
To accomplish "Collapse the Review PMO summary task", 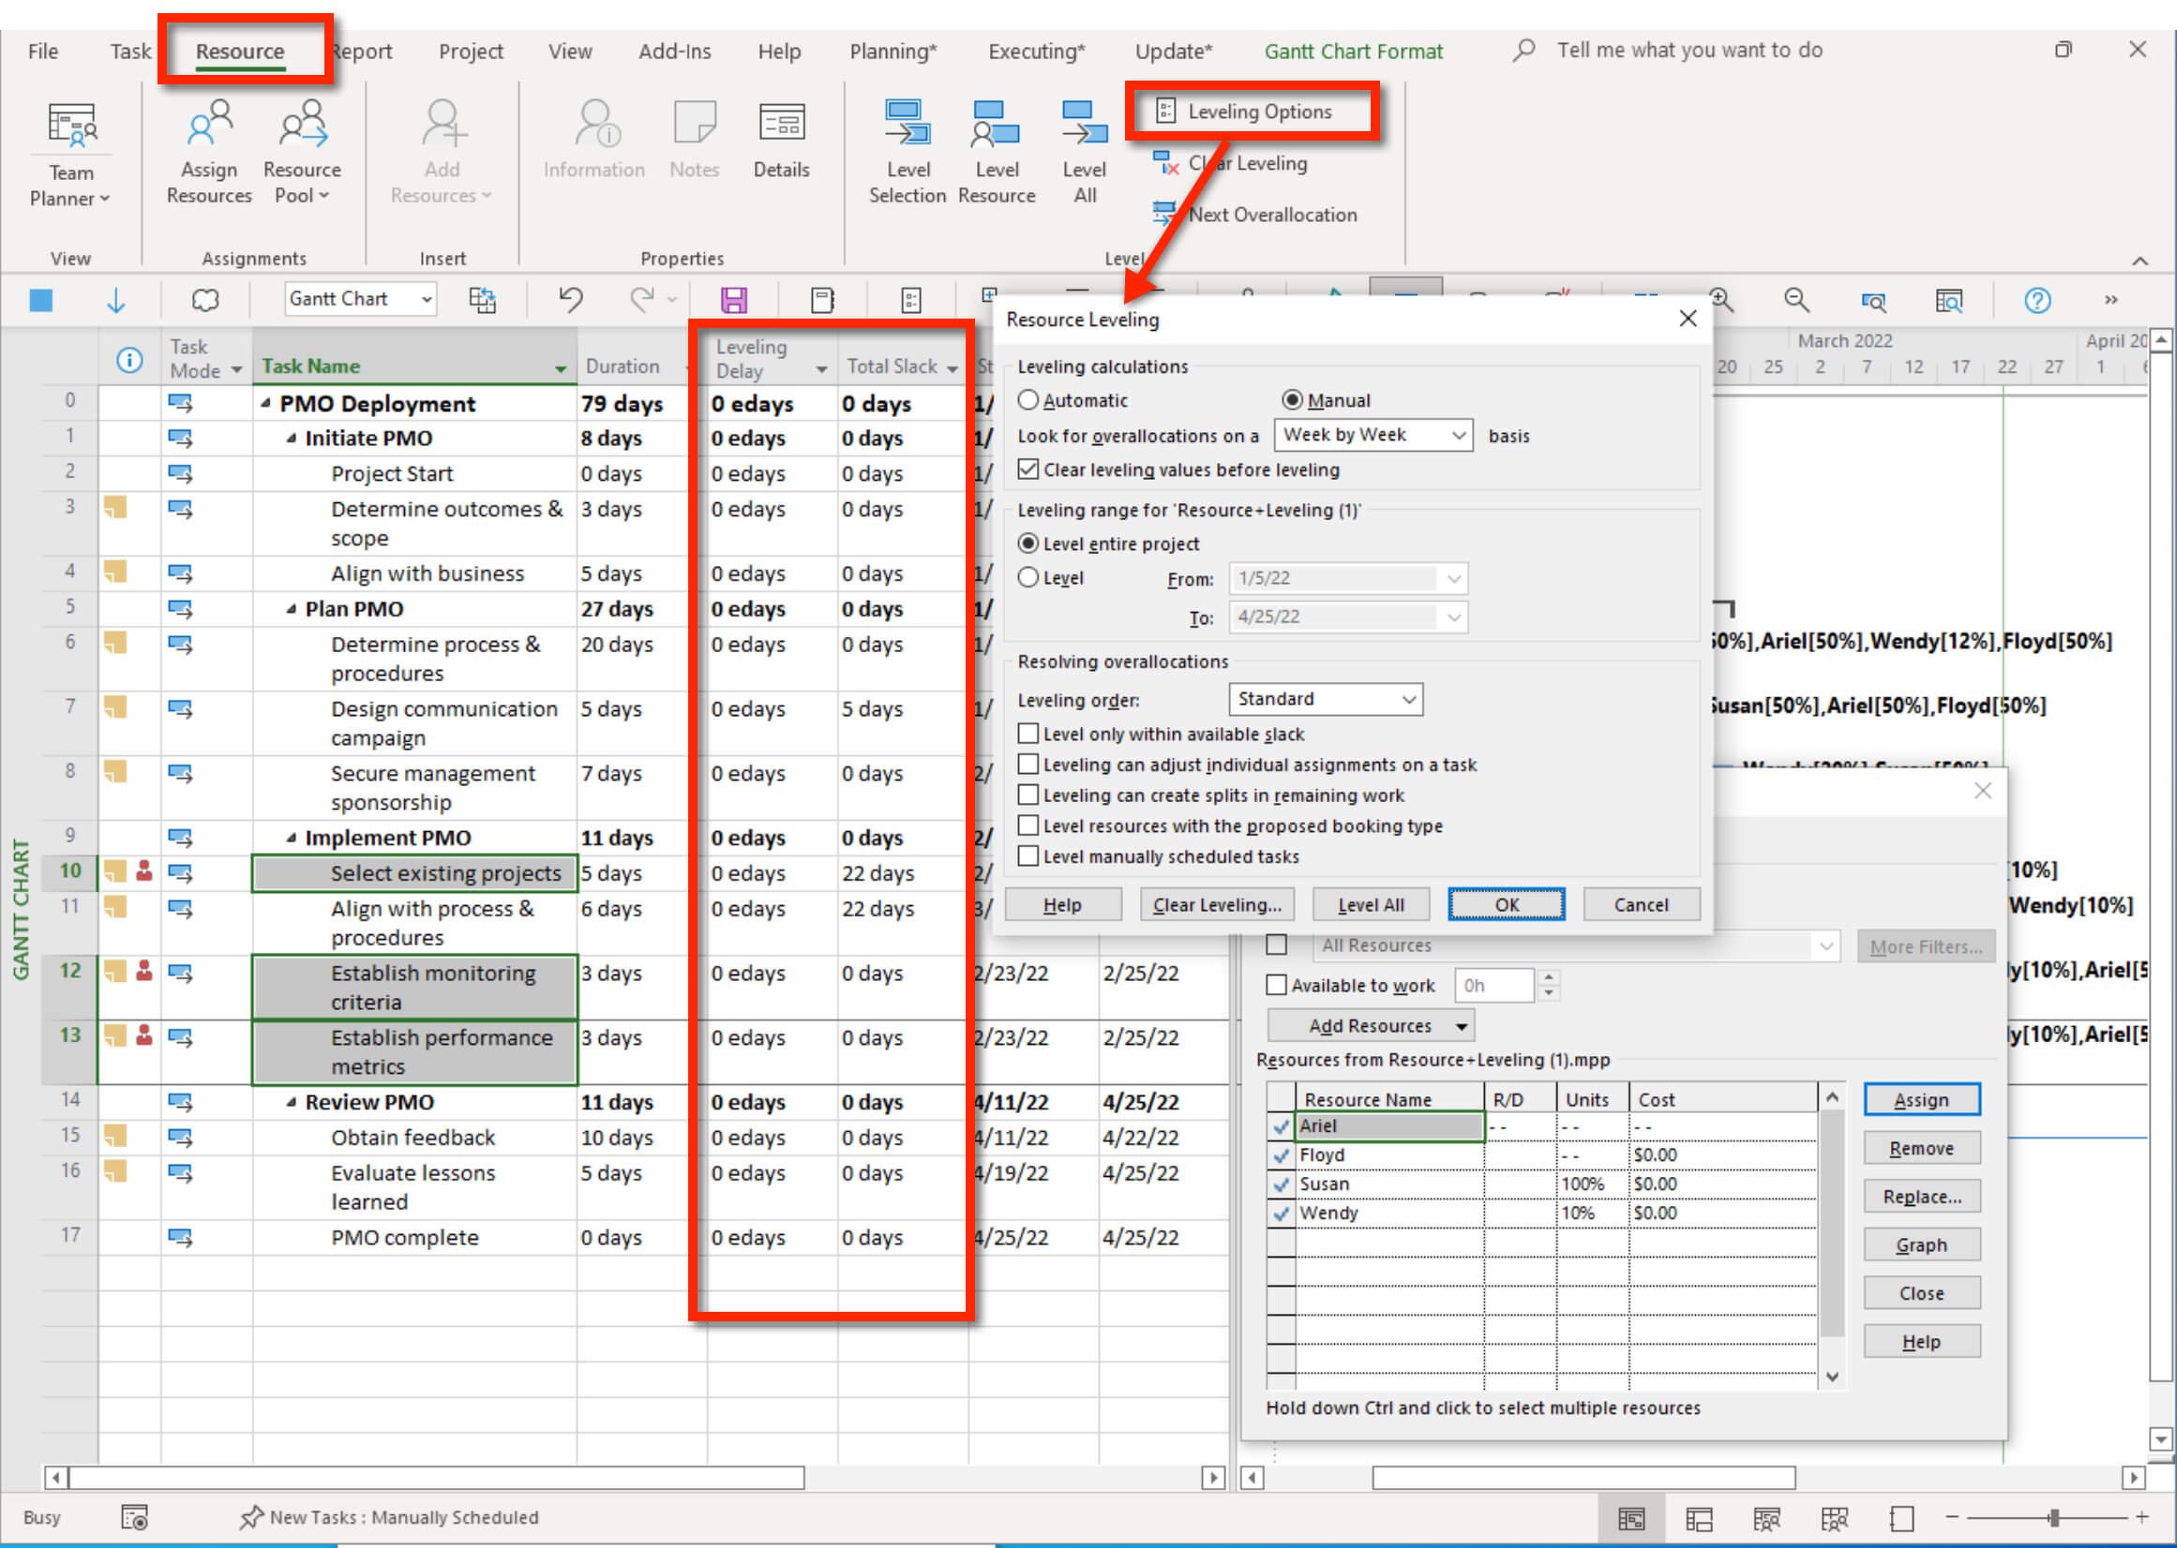I will point(291,1102).
